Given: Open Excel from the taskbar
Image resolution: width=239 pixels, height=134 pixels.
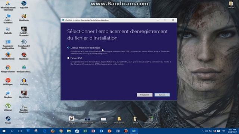Looking at the screenshot, I should [x=85, y=131].
